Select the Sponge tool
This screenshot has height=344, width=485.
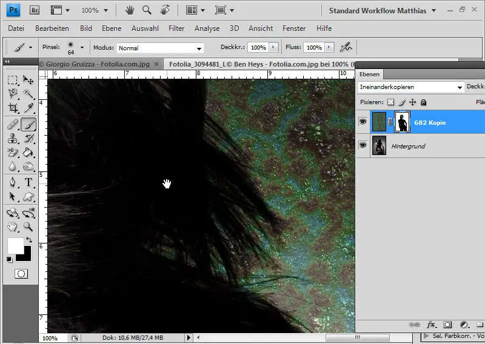point(28,167)
